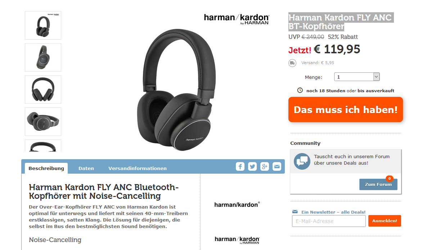Click the Community forum chat bubble icon
Viewport: 431px width, 250px height.
pyautogui.click(x=302, y=161)
